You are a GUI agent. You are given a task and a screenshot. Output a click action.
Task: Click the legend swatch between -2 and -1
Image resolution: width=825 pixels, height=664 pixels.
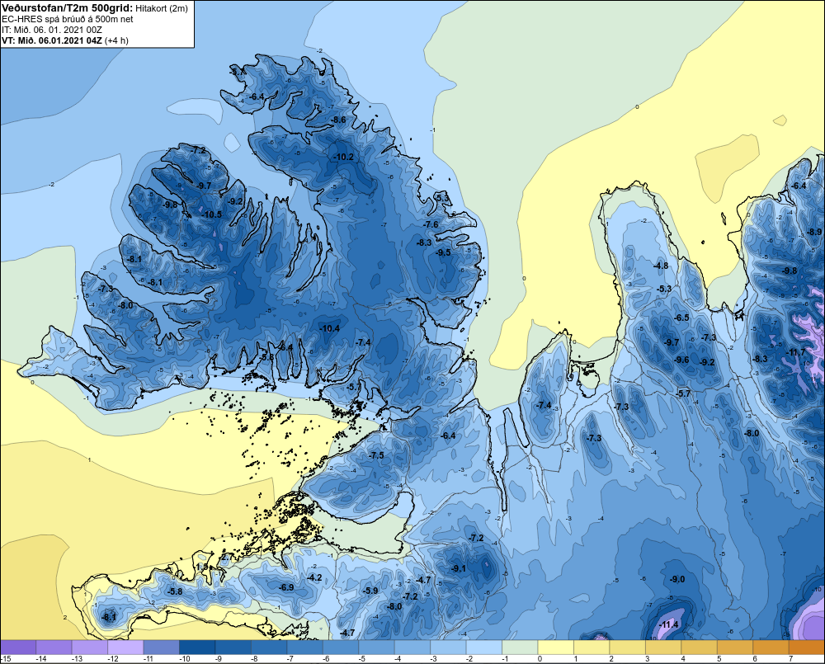484,648
